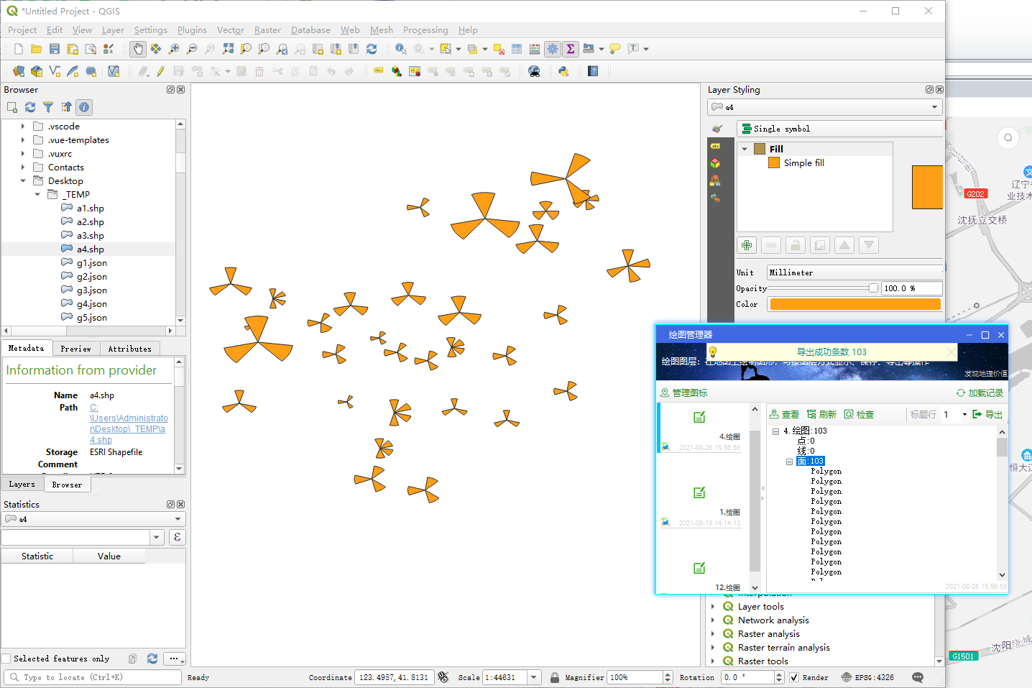The height and width of the screenshot is (688, 1032).
Task: Click the Browser filter funnel icon
Action: click(48, 107)
